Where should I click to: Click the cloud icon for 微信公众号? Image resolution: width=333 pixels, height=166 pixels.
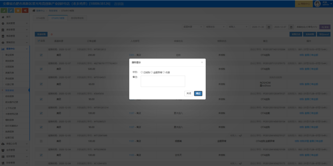coord(3,144)
